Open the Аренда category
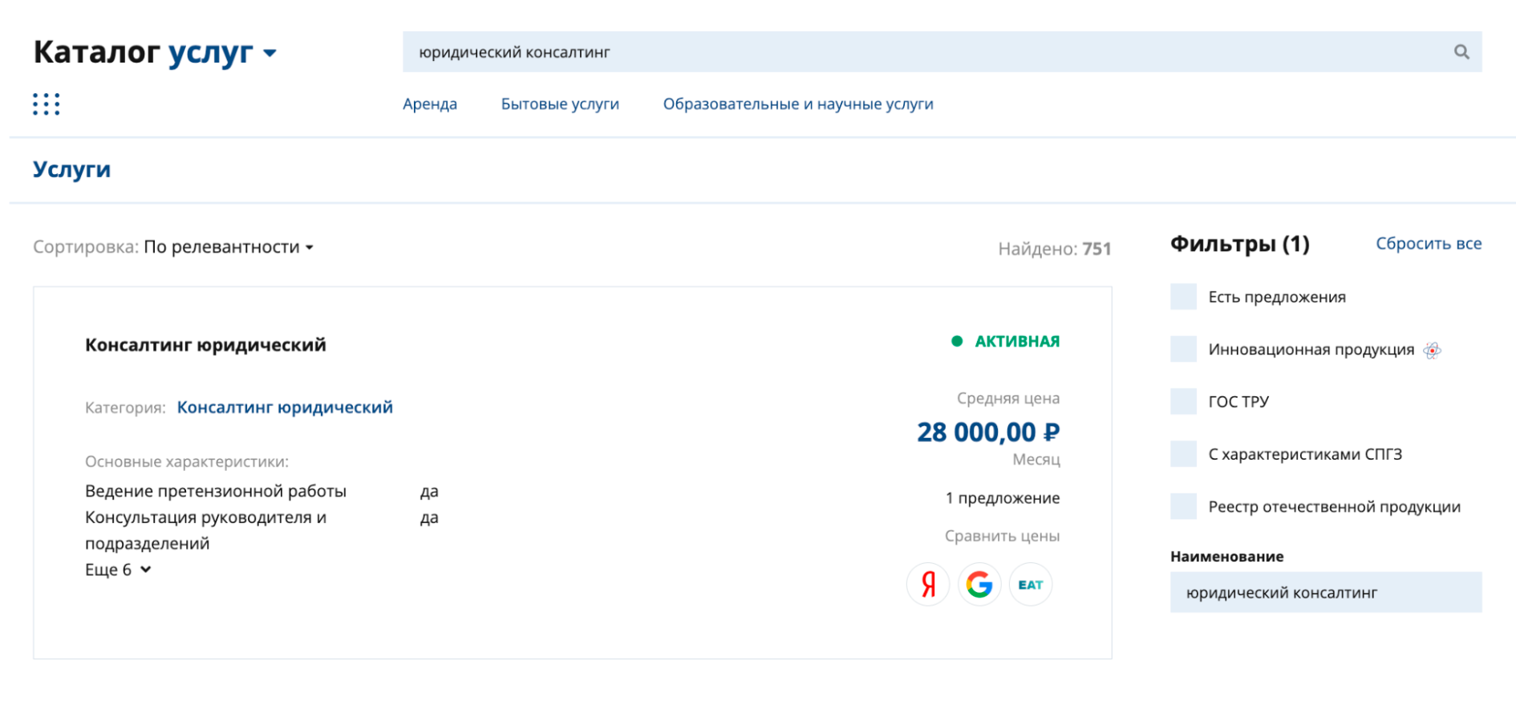Screen dimensions: 1516x714 430,104
